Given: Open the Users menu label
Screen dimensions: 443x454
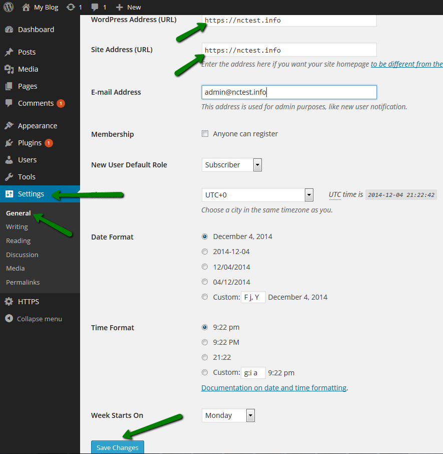Looking at the screenshot, I should (x=27, y=160).
